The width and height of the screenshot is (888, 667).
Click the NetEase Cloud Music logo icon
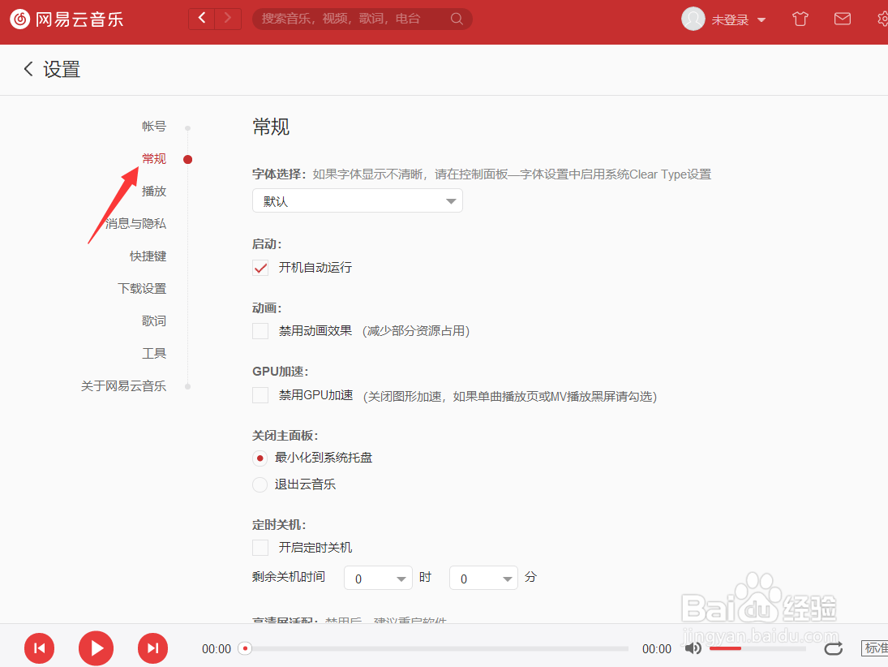[x=19, y=19]
